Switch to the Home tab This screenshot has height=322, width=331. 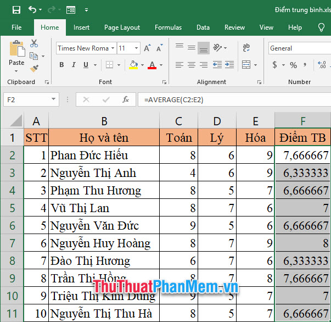click(x=50, y=27)
